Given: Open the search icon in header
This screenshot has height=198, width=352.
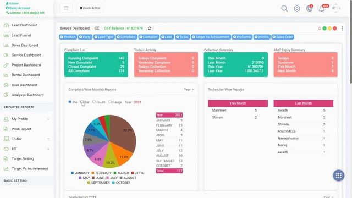Looking at the screenshot, I should point(284,9).
